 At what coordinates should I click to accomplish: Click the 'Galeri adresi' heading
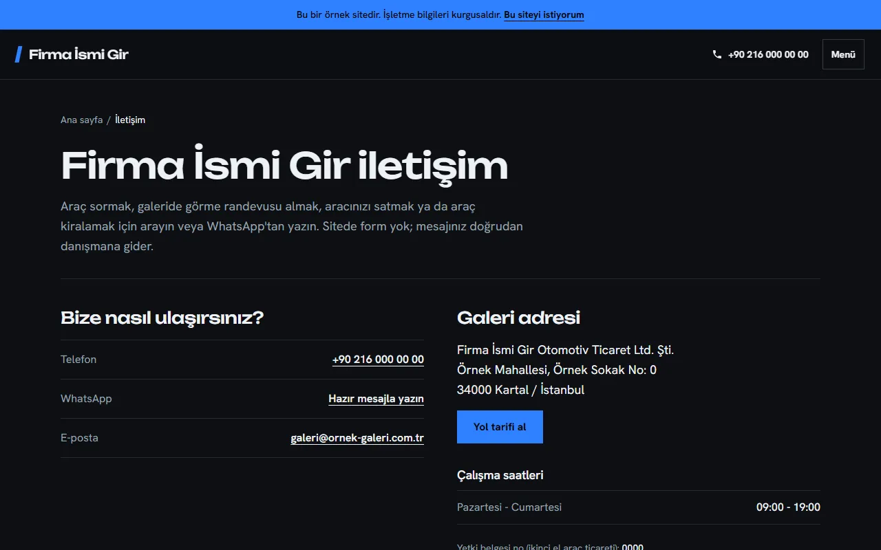coord(518,318)
